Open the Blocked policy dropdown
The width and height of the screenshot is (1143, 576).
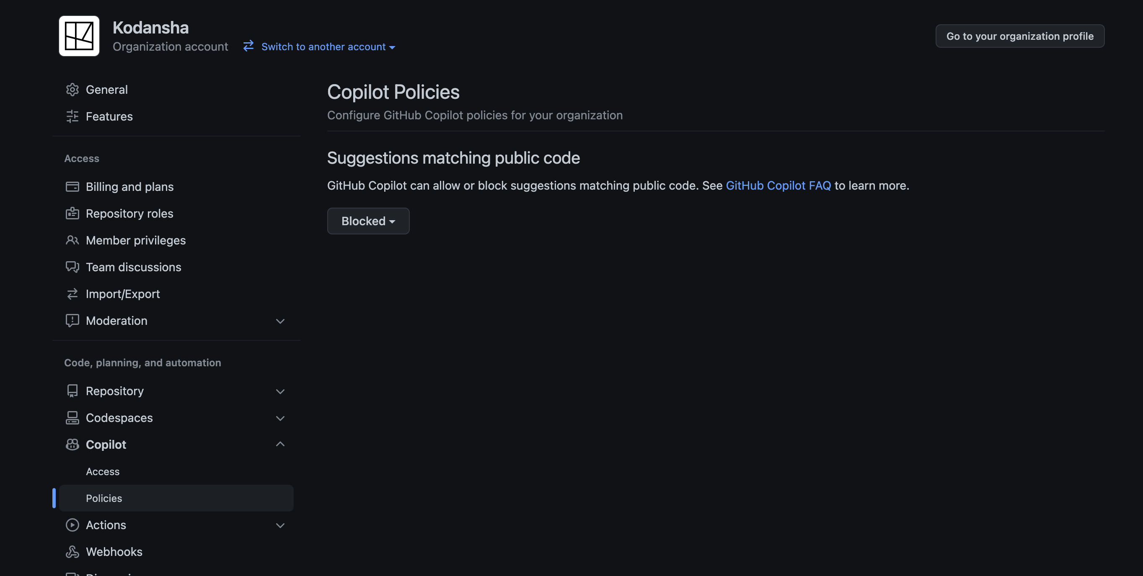tap(368, 221)
